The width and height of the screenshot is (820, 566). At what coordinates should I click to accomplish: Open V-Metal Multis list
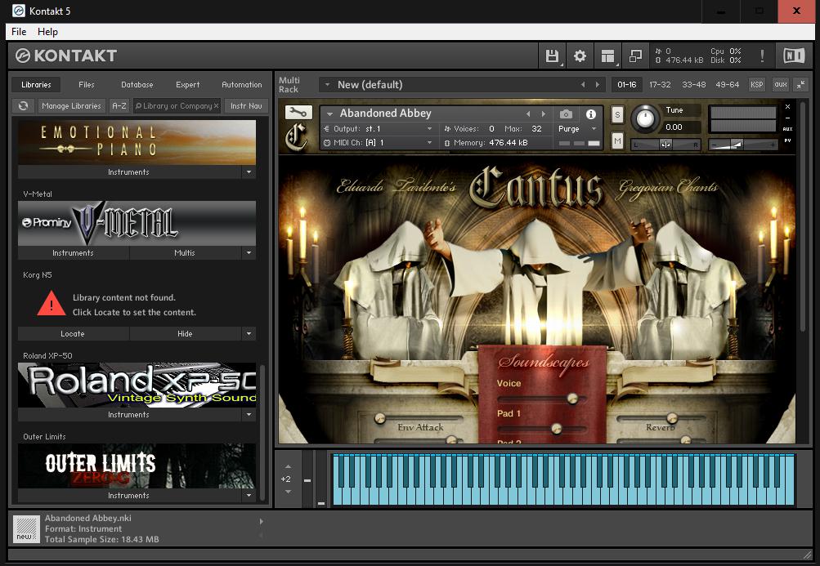[x=185, y=253]
